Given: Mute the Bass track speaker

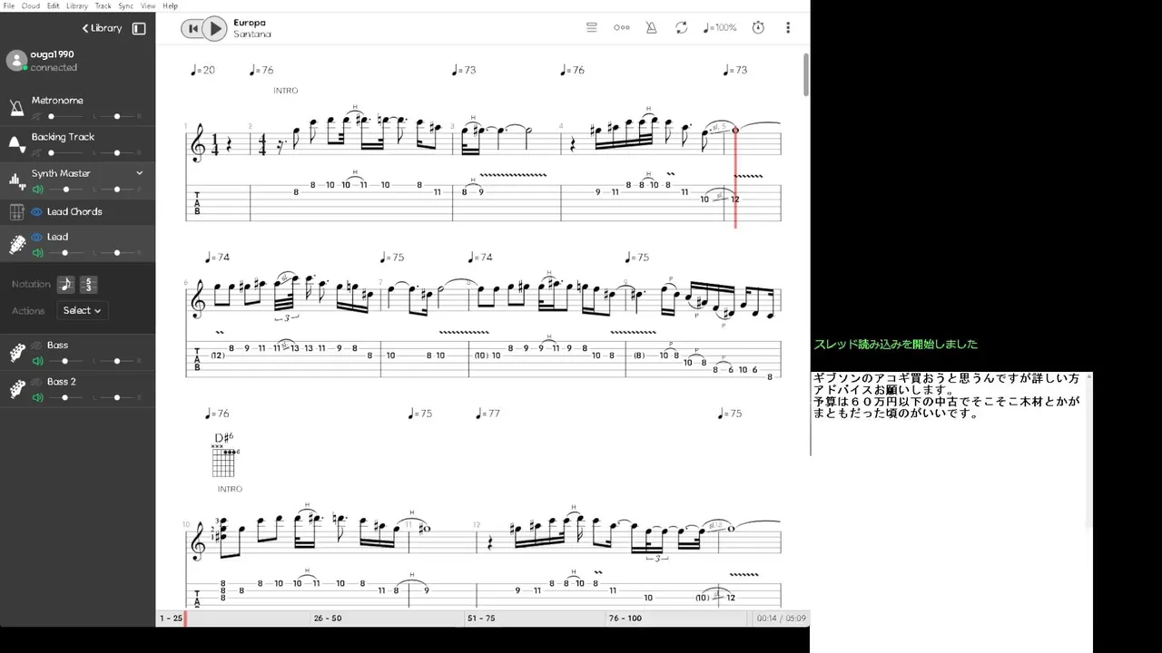Looking at the screenshot, I should pyautogui.click(x=37, y=361).
